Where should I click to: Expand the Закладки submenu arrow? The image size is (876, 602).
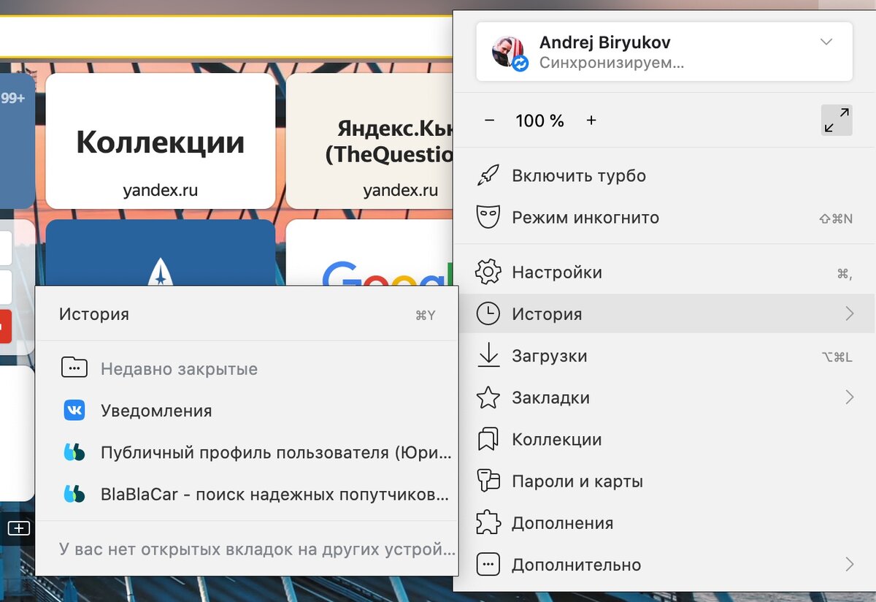[x=849, y=397]
